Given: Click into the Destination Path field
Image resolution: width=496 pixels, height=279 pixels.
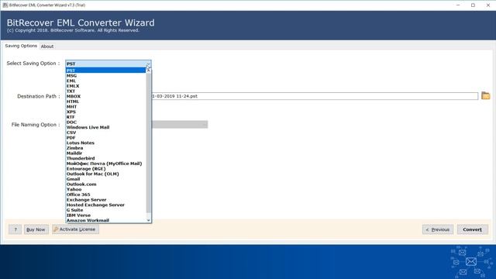Looking at the screenshot, I should click(315, 96).
